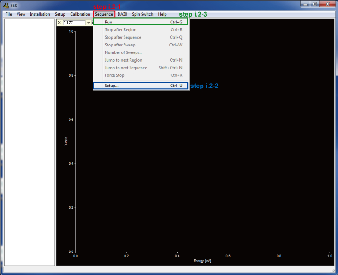Open the View menu
338x275 pixels.
click(x=21, y=14)
